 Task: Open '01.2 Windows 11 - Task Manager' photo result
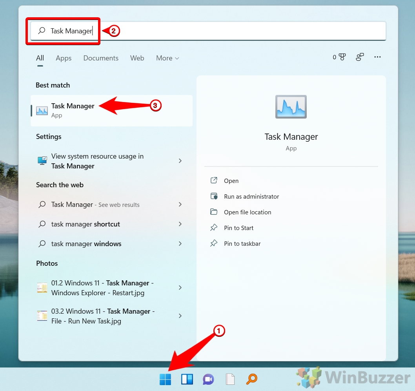click(x=111, y=288)
